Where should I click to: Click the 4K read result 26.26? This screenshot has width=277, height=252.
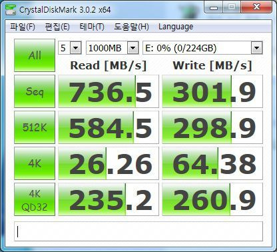pos(109,163)
